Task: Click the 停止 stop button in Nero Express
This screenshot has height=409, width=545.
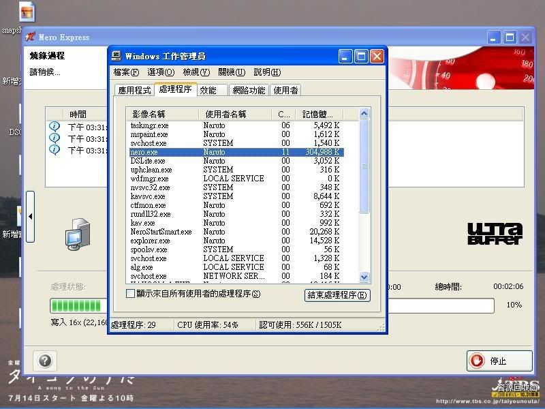Action: (499, 361)
